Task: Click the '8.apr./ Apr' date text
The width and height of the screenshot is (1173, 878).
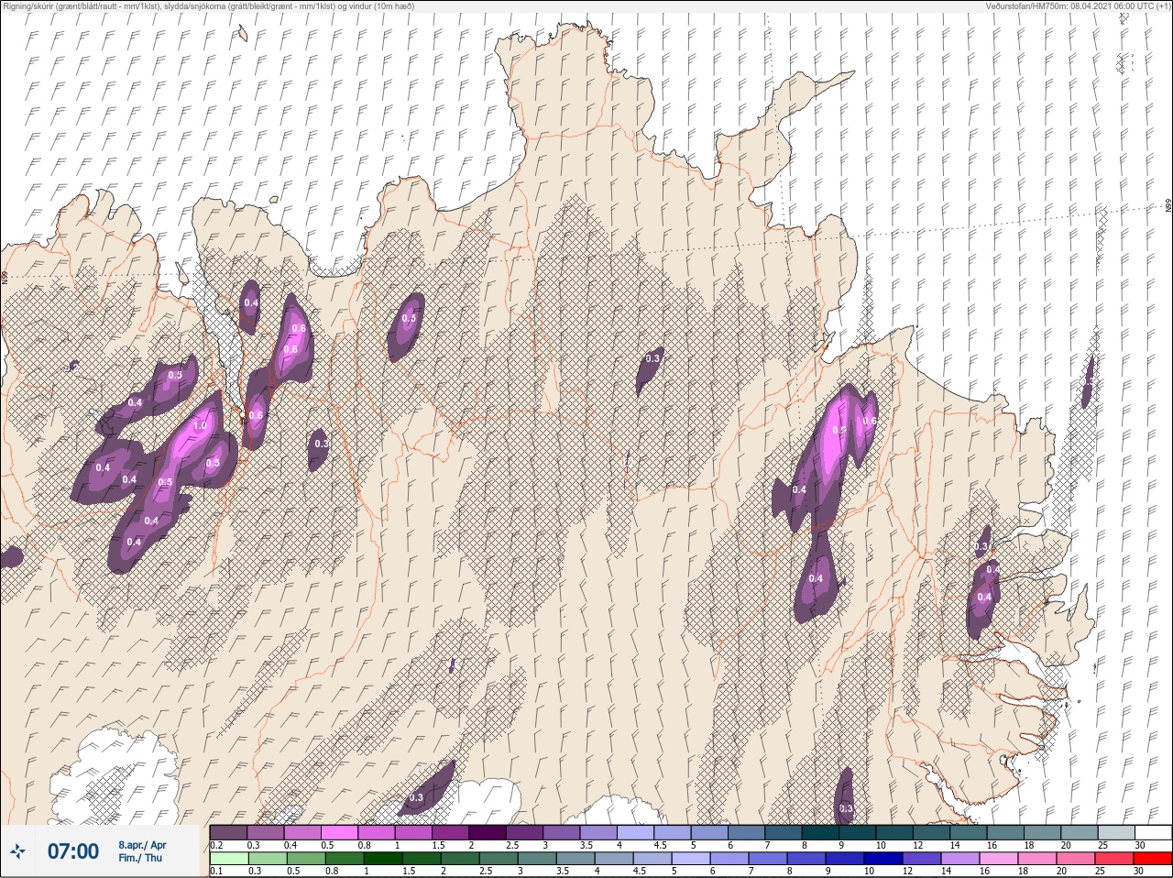Action: point(142,845)
